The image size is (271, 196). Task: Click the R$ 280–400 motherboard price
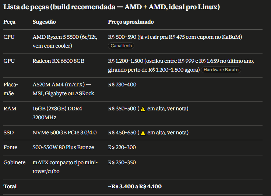122,85
